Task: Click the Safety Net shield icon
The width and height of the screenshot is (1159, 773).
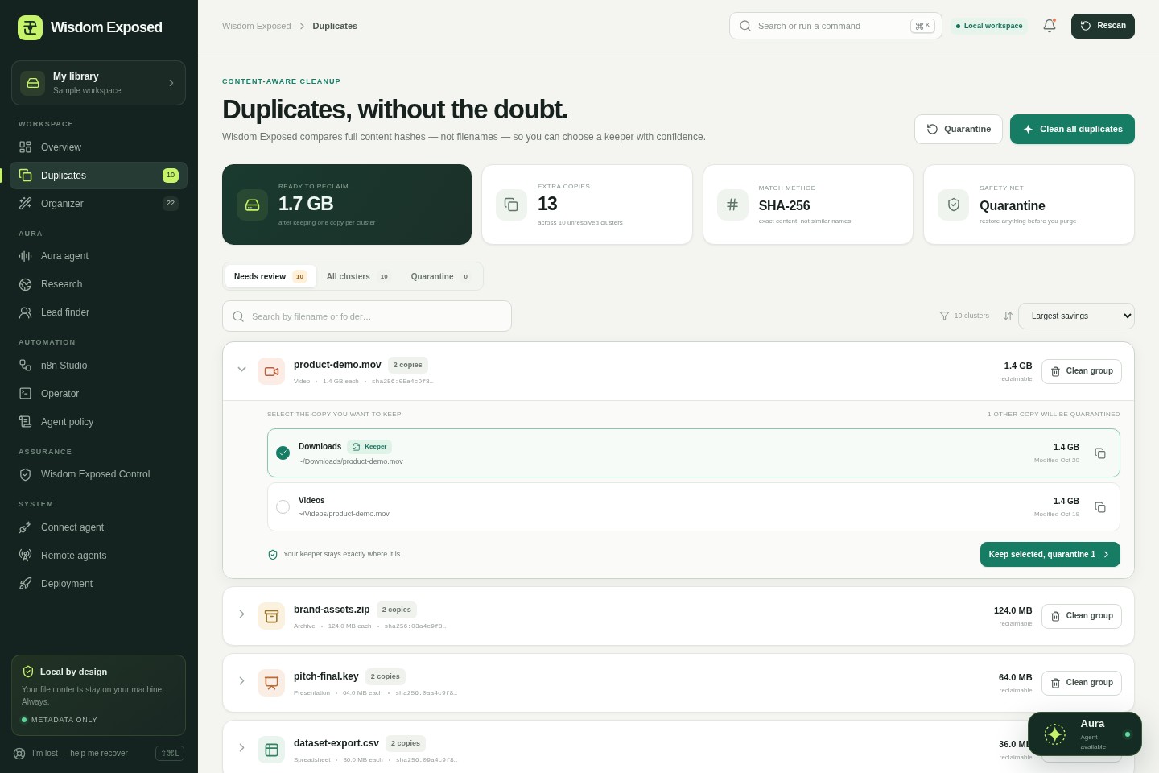Action: pyautogui.click(x=954, y=205)
